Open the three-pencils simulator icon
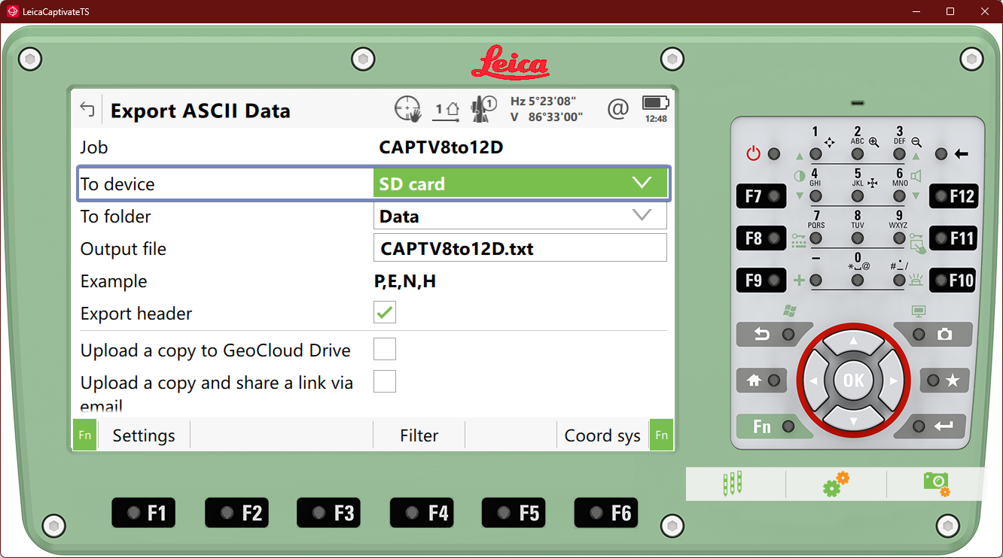This screenshot has width=1003, height=558. pyautogui.click(x=732, y=484)
